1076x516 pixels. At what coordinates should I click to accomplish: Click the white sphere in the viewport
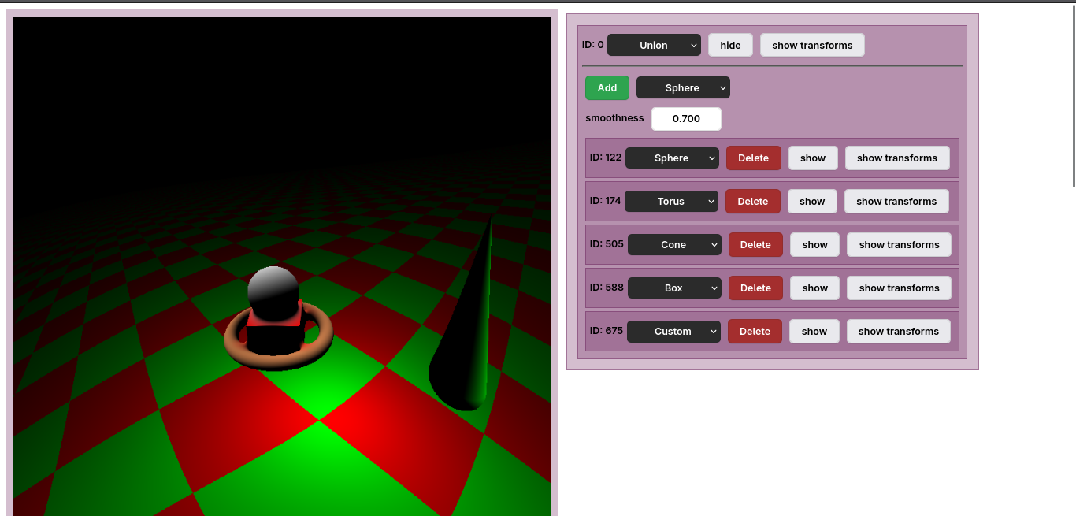pyautogui.click(x=273, y=290)
